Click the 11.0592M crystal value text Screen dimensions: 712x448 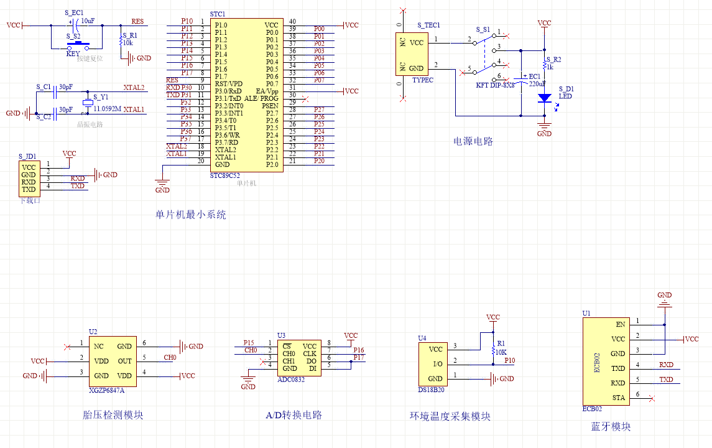pos(107,109)
